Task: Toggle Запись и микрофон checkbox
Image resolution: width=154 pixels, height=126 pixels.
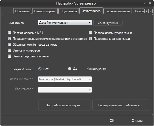Action: pos(10,50)
